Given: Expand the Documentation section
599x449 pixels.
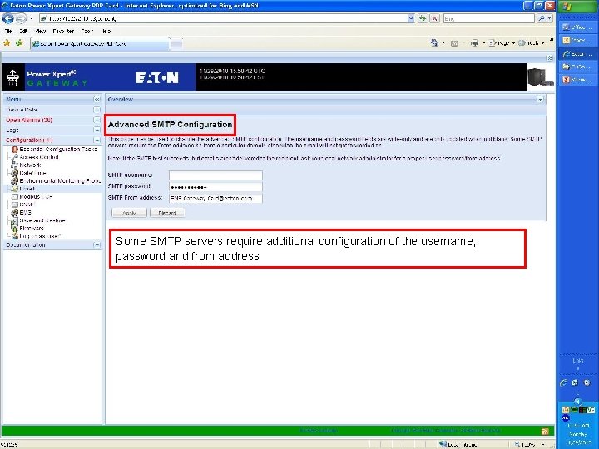Looking at the screenshot, I should 97,244.
